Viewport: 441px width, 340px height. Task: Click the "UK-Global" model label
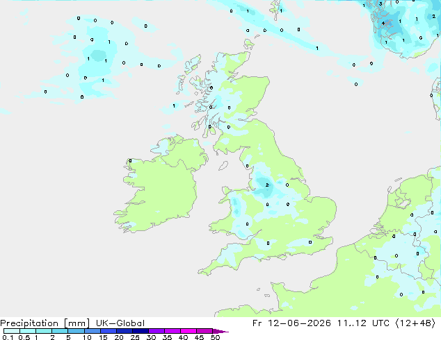[x=120, y=323]
